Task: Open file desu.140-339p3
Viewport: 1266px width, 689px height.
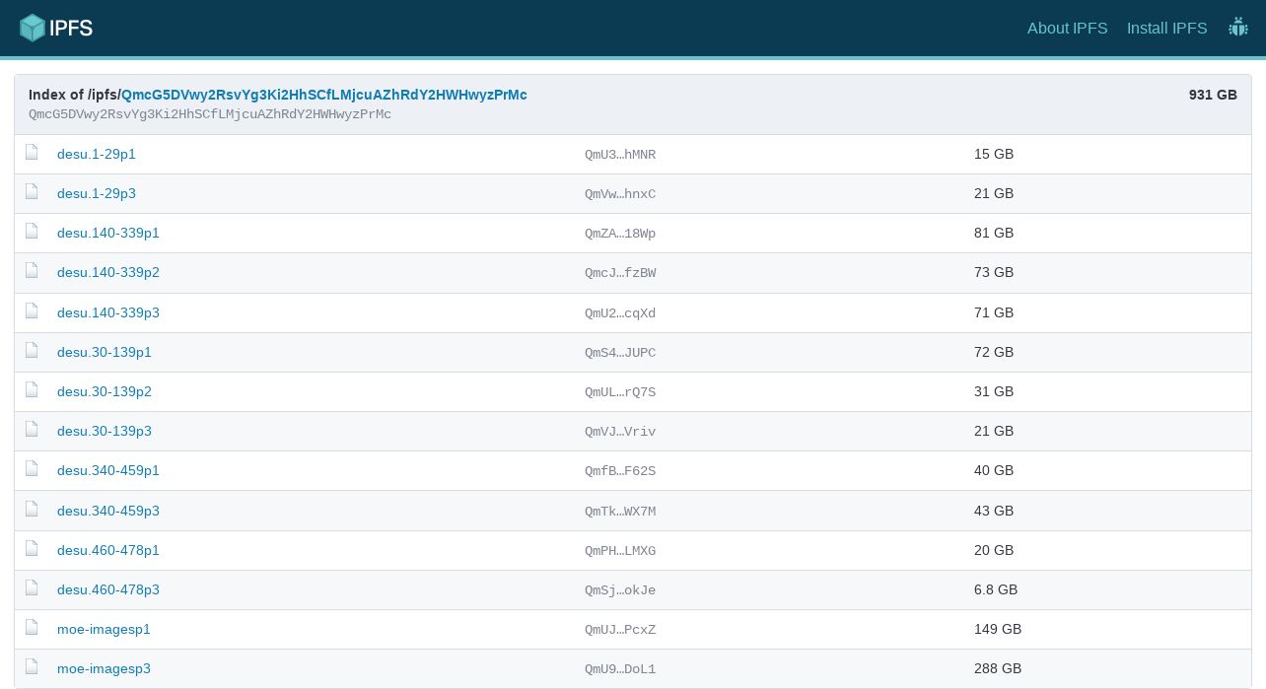Action: coord(108,312)
